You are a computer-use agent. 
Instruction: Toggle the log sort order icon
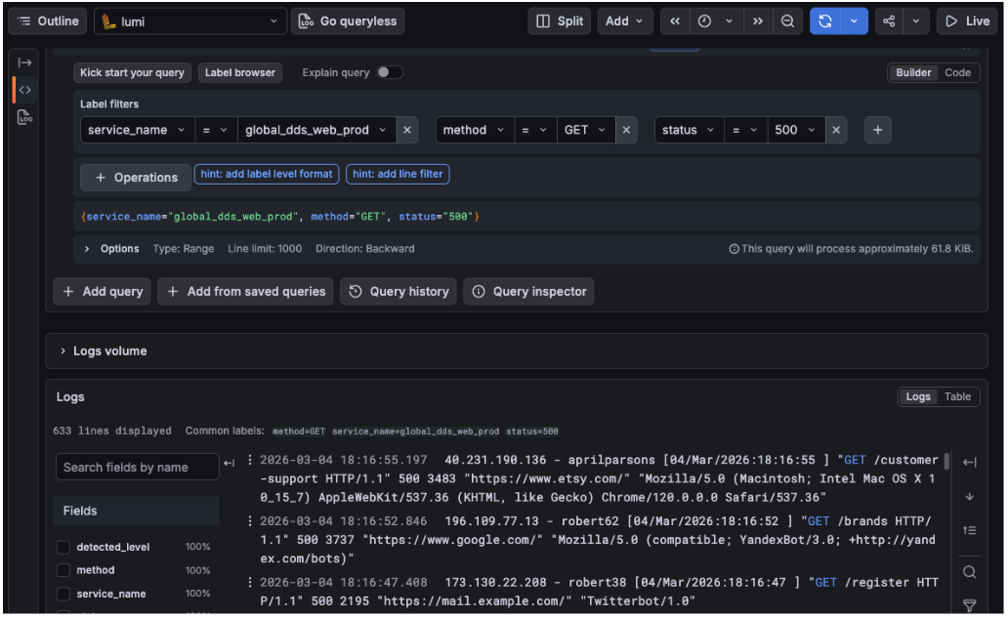point(970,531)
